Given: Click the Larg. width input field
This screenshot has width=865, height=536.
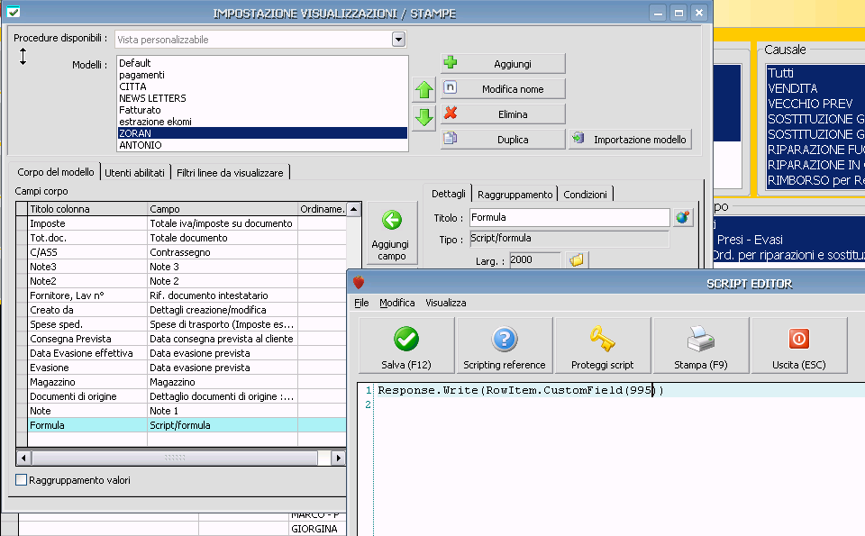Looking at the screenshot, I should point(534,259).
